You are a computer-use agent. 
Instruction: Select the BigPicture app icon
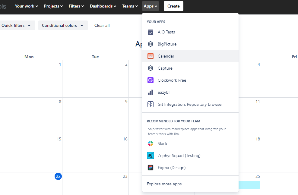(x=150, y=44)
